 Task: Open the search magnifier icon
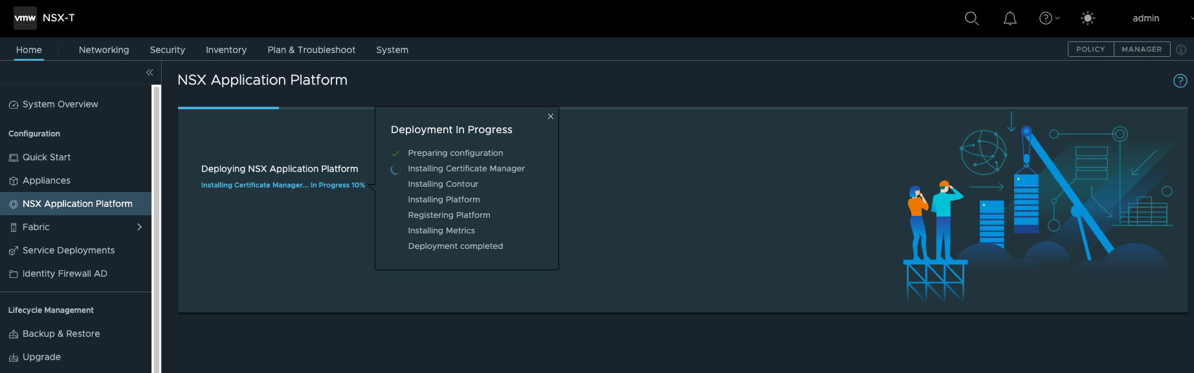(x=971, y=18)
